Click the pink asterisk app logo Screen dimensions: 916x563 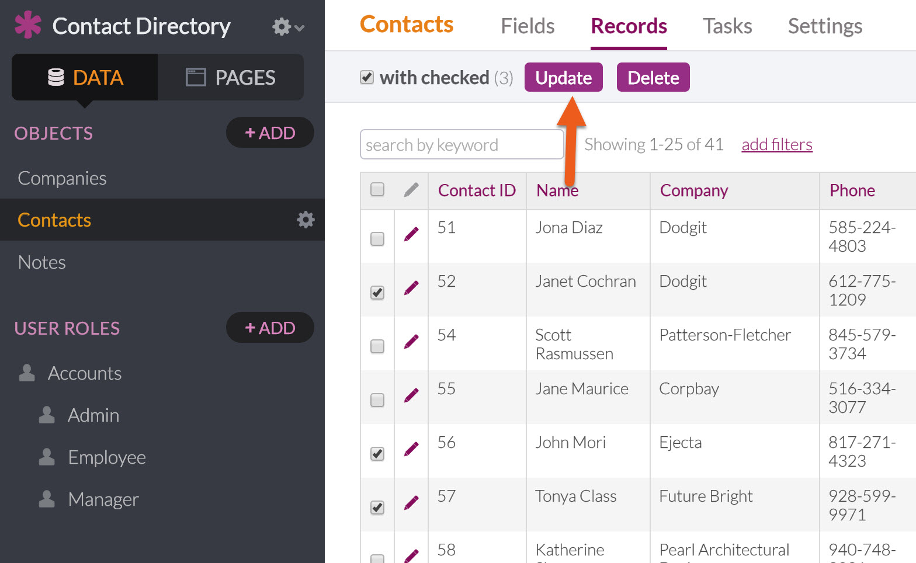[27, 26]
